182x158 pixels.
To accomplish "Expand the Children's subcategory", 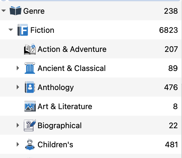I will pyautogui.click(x=18, y=145).
